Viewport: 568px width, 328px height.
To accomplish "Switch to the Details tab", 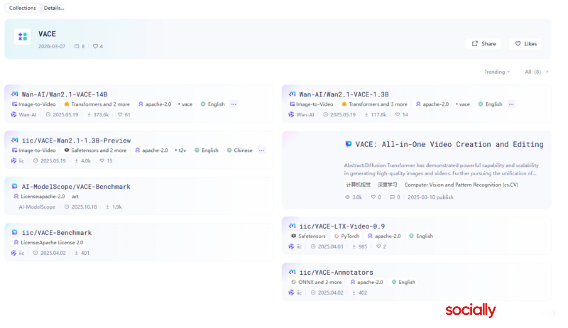I will click(54, 8).
